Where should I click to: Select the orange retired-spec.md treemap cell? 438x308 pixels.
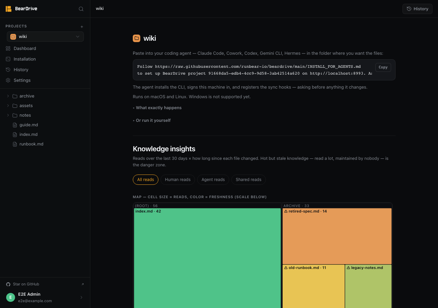(x=337, y=236)
